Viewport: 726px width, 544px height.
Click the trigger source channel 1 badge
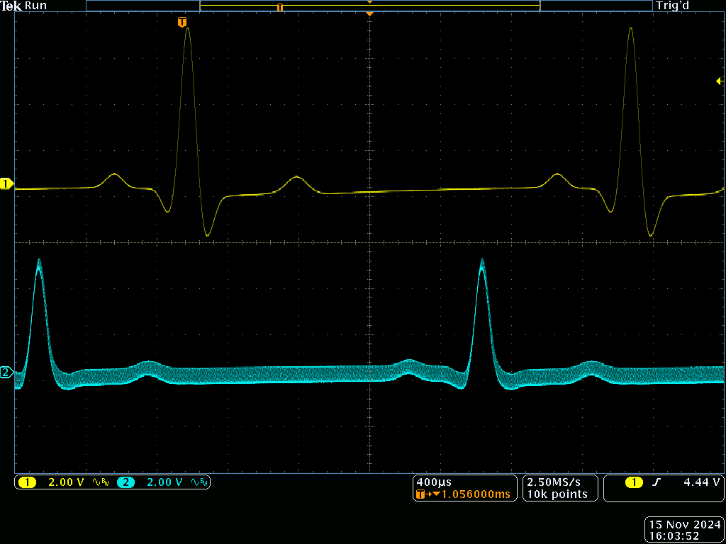[x=633, y=482]
